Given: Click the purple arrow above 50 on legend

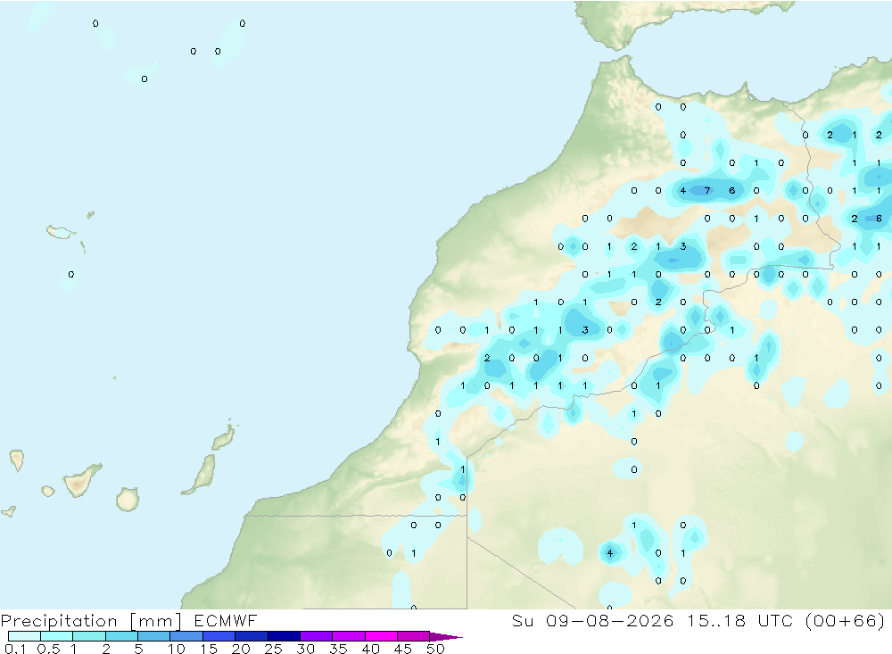Looking at the screenshot, I should point(445,637).
